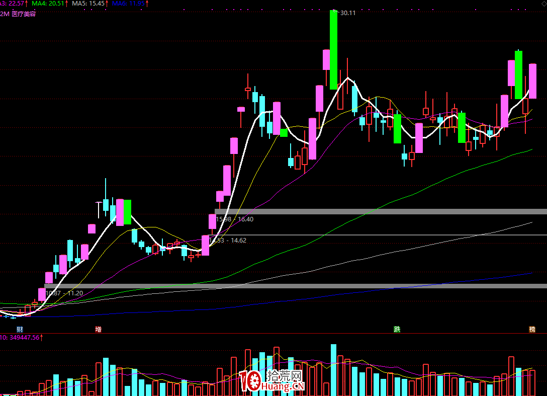The width and height of the screenshot is (547, 396).
Task: Click the 22.57 moving average value
Action: click(x=17, y=4)
